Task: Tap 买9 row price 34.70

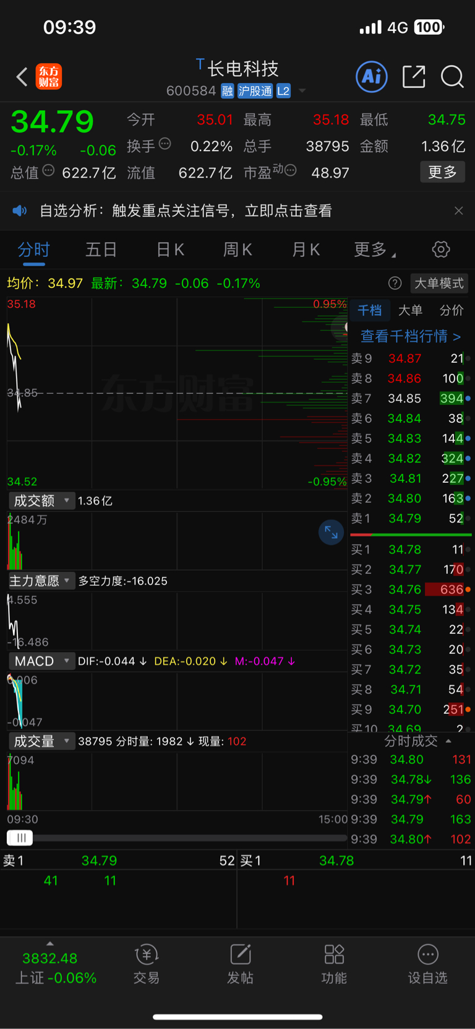Action: tap(411, 709)
